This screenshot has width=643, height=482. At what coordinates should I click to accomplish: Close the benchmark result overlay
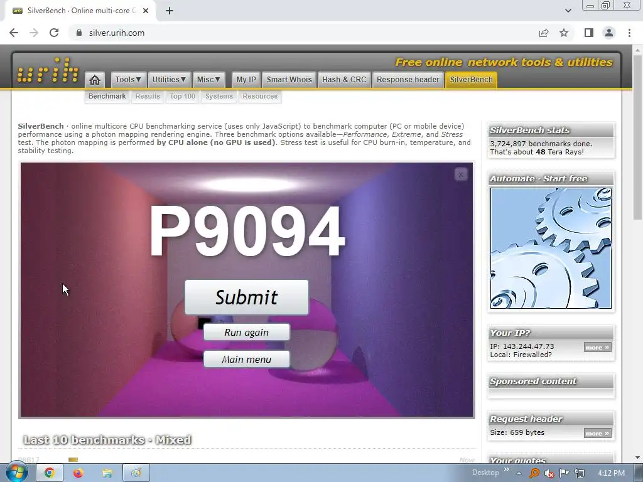(x=460, y=174)
